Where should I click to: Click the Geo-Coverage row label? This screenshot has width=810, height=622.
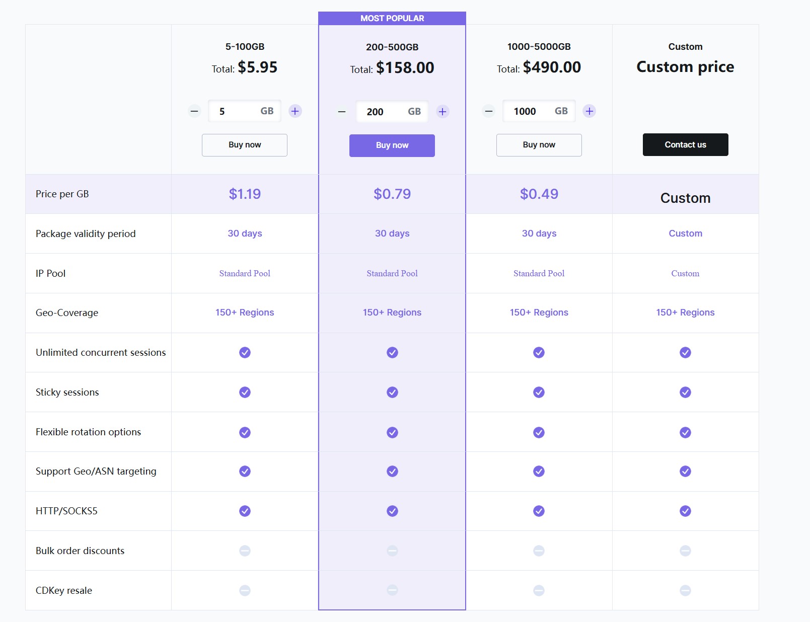(x=67, y=313)
